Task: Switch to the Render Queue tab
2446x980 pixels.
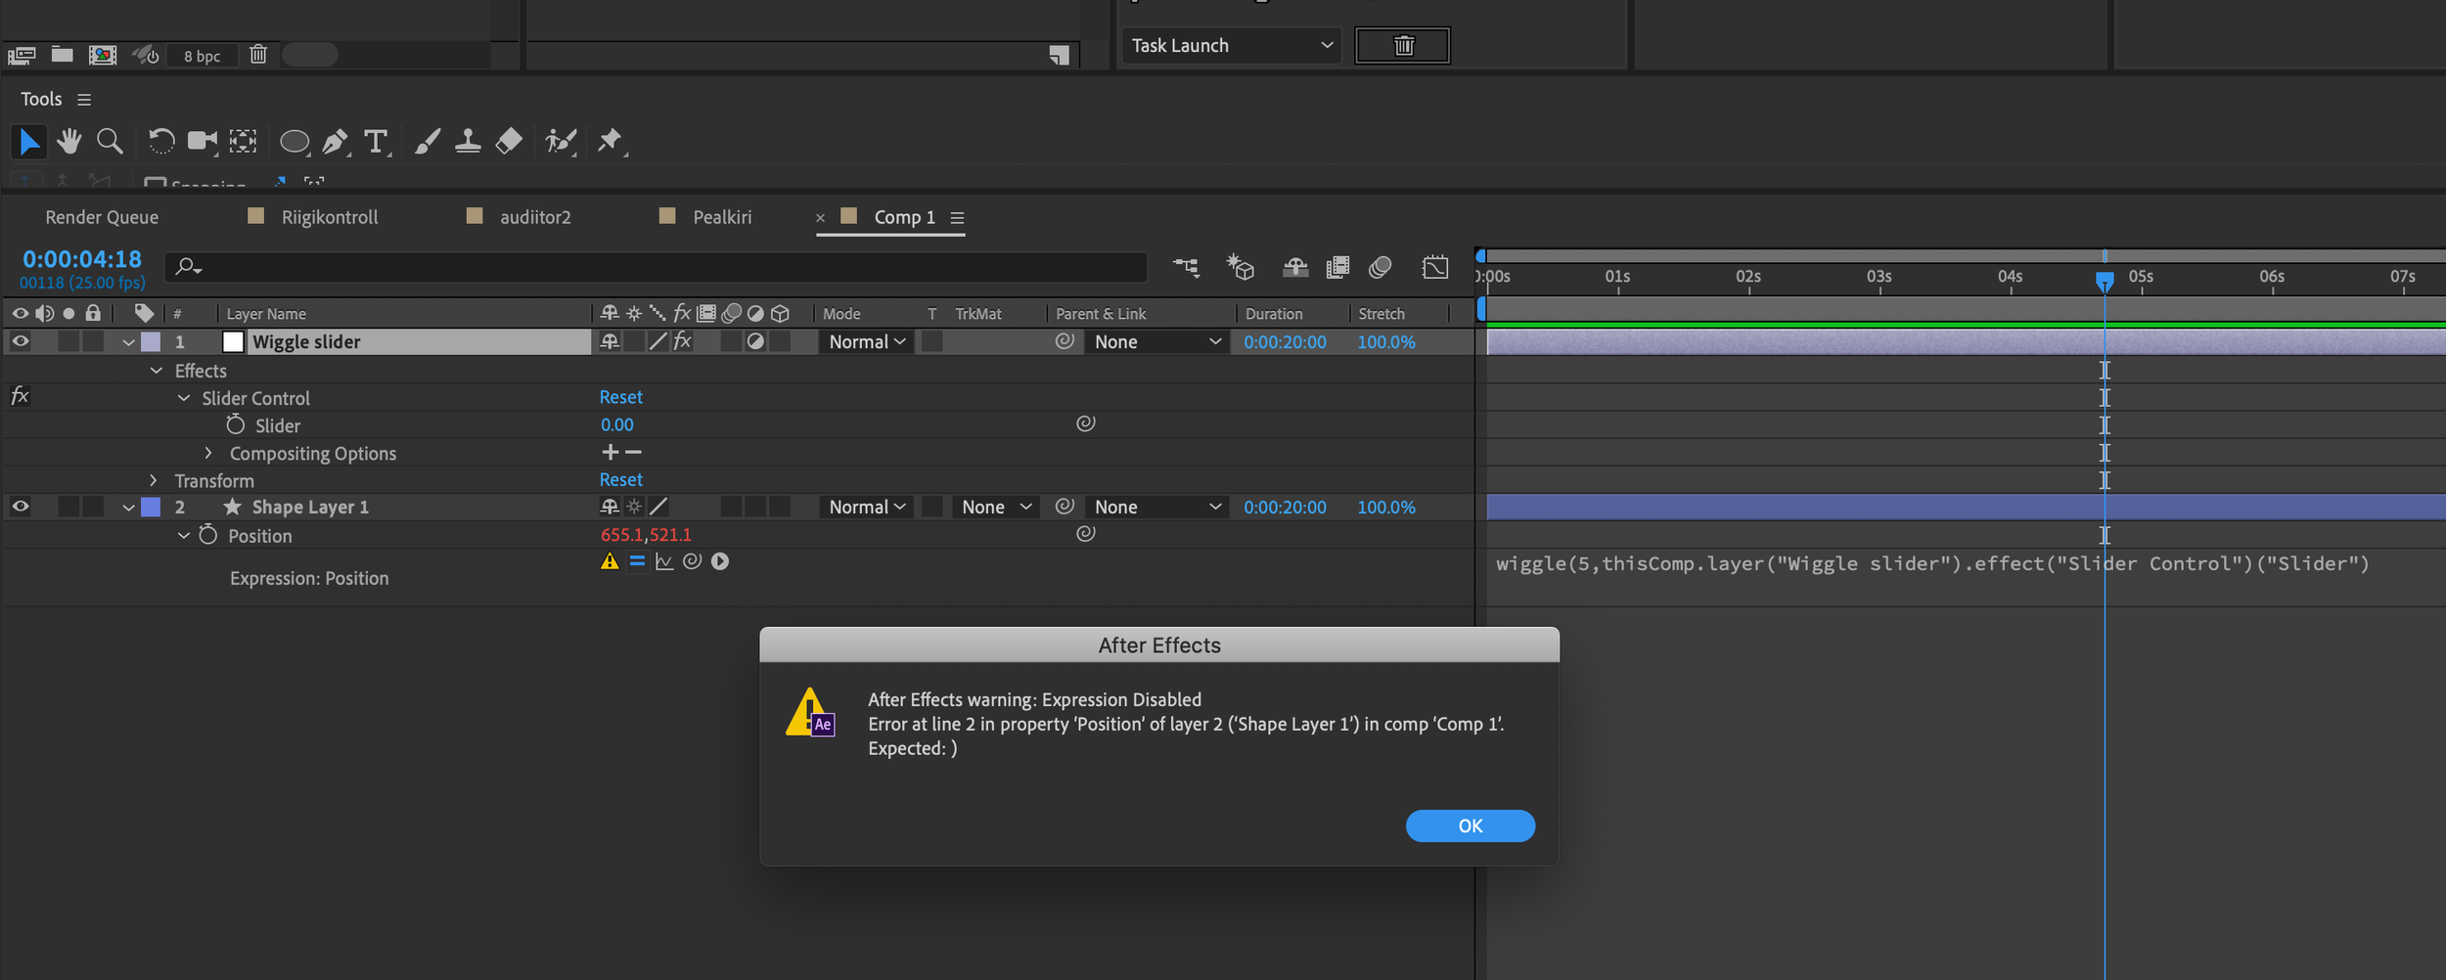Action: click(x=102, y=217)
